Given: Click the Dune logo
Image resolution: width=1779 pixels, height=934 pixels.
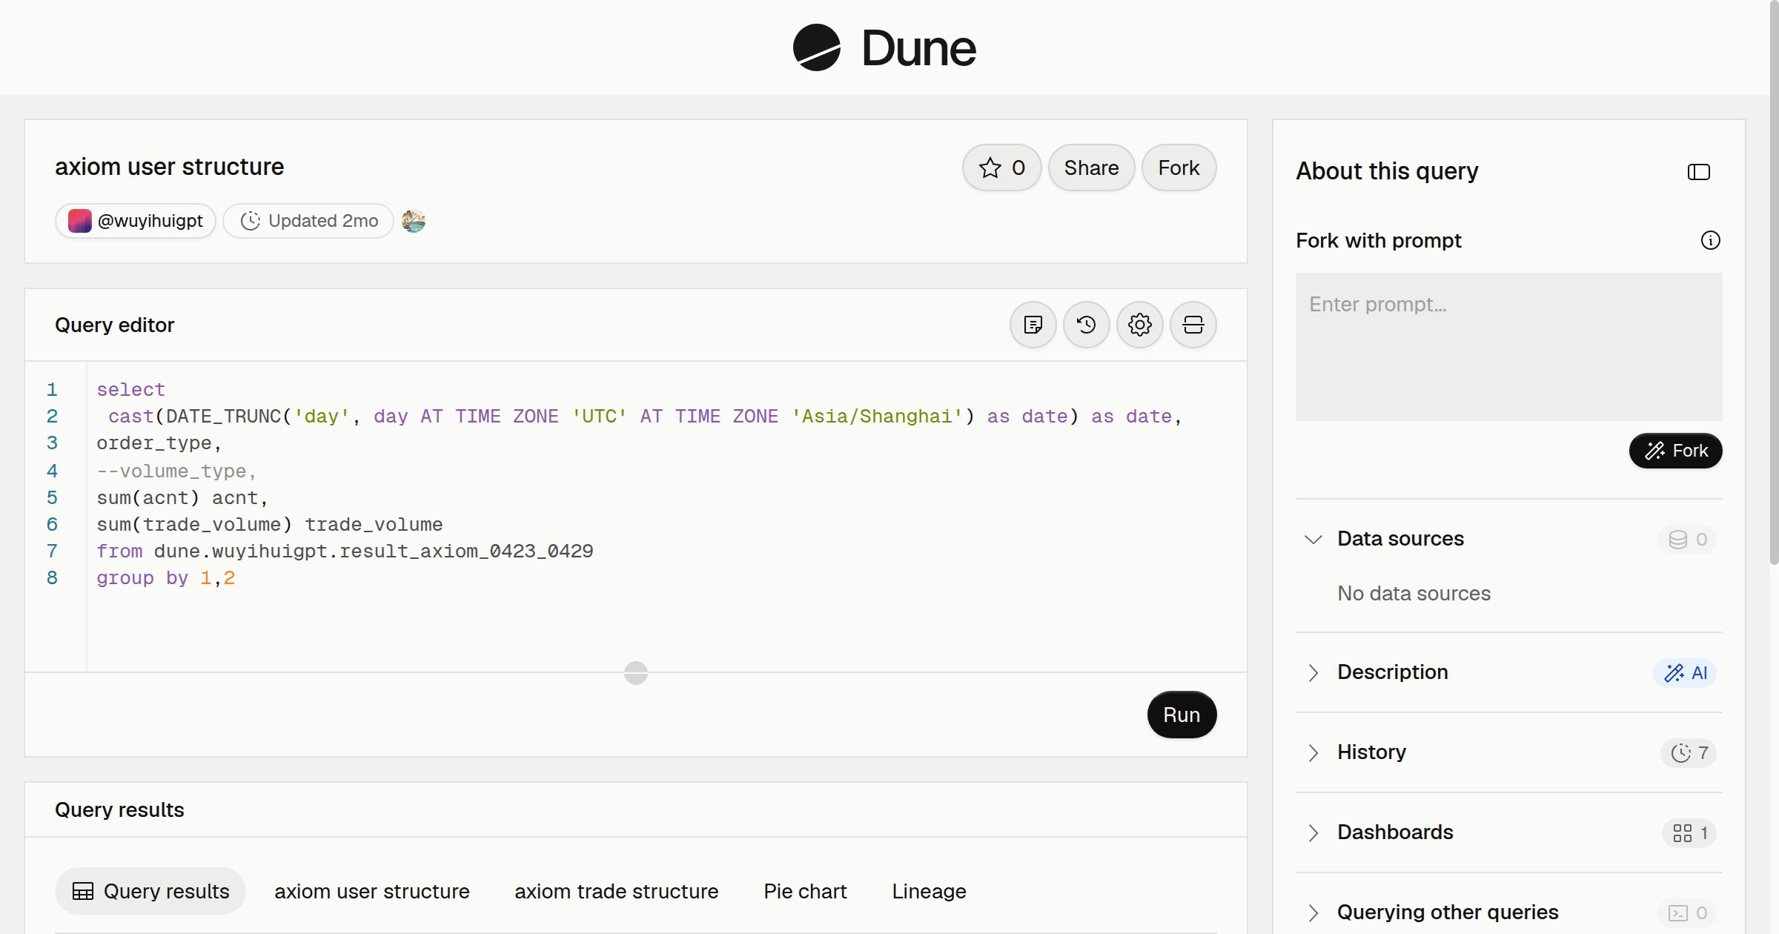Looking at the screenshot, I should tap(884, 47).
